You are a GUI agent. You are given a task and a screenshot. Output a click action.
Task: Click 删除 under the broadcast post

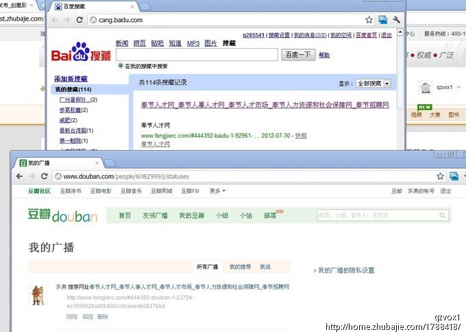[103, 316]
